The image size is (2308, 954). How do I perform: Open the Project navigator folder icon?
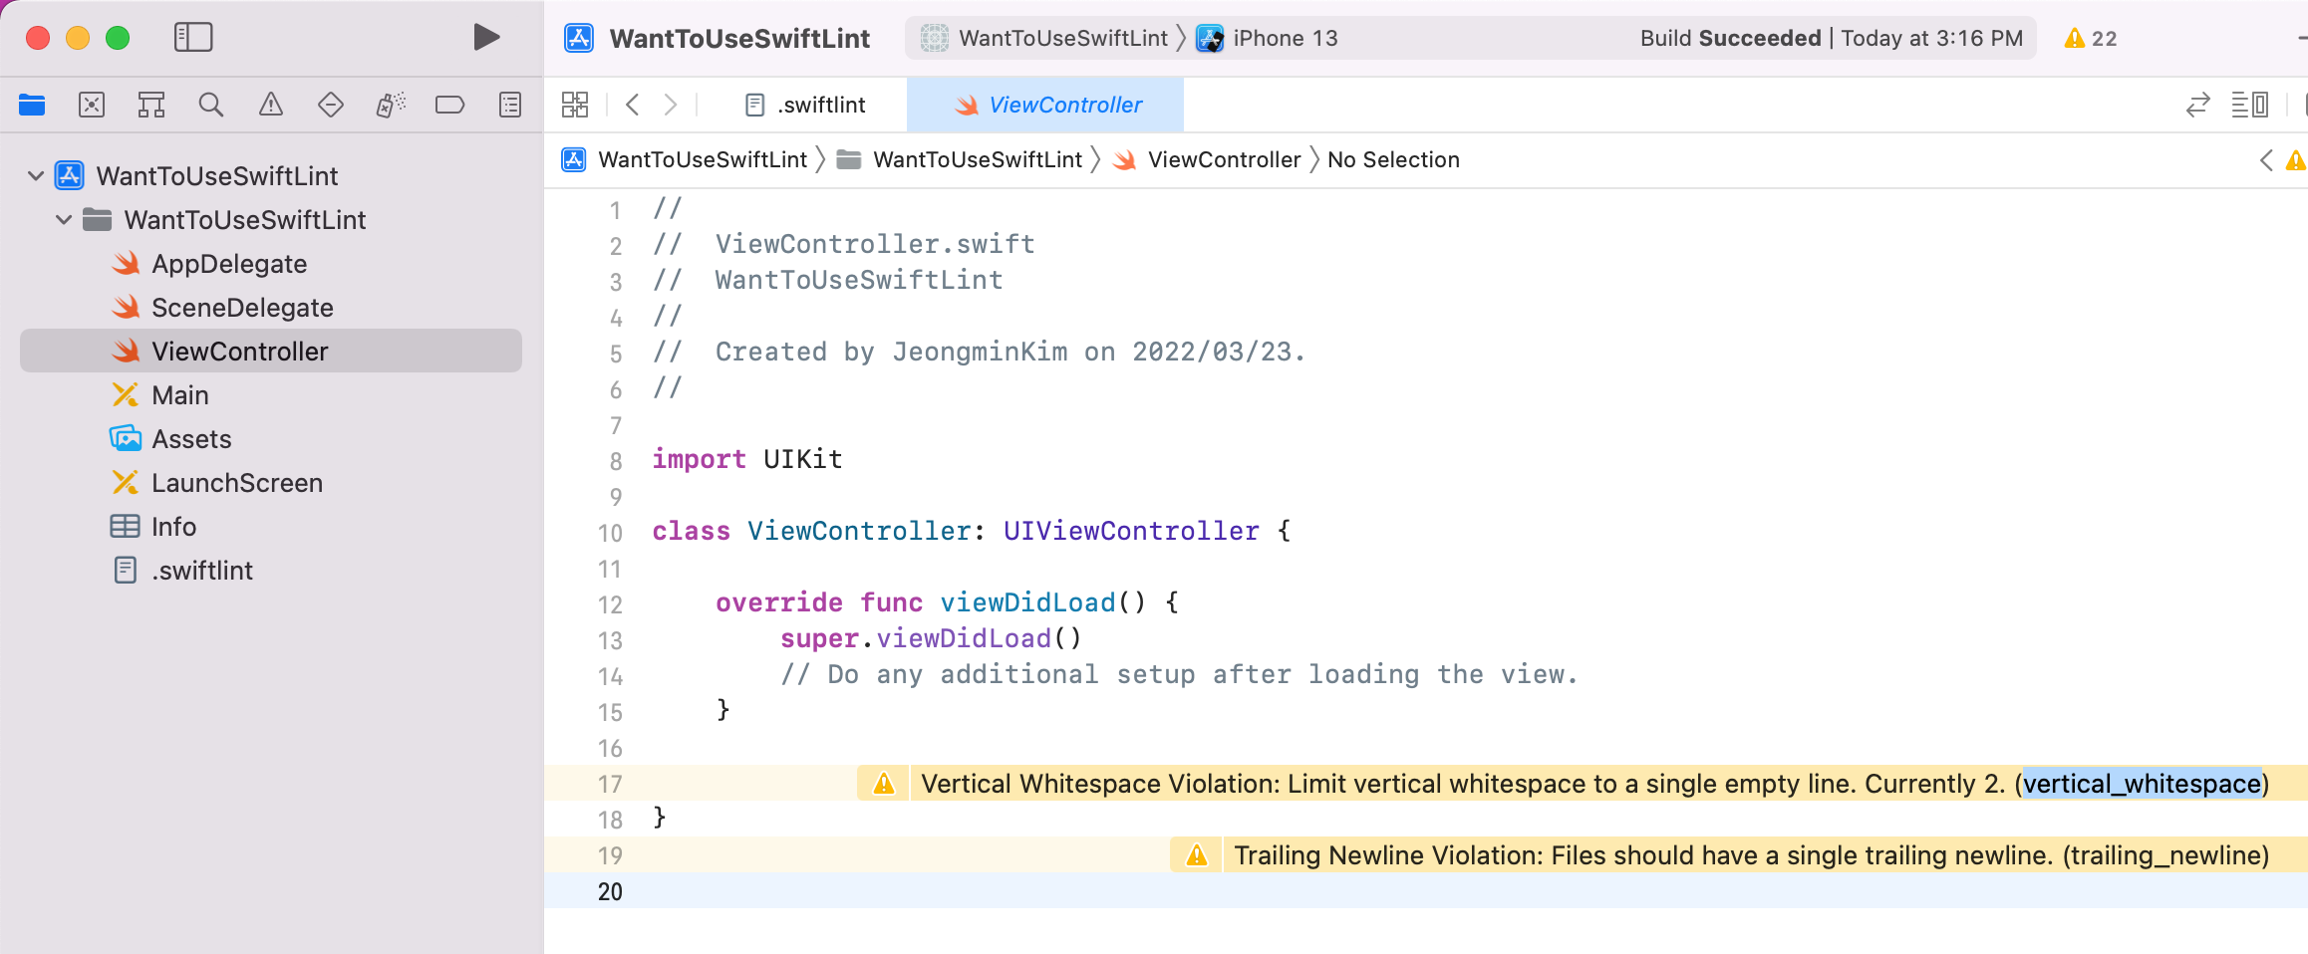point(32,105)
